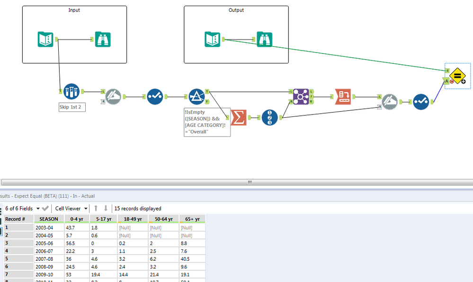Select the Browse tool in Input container

click(x=103, y=39)
